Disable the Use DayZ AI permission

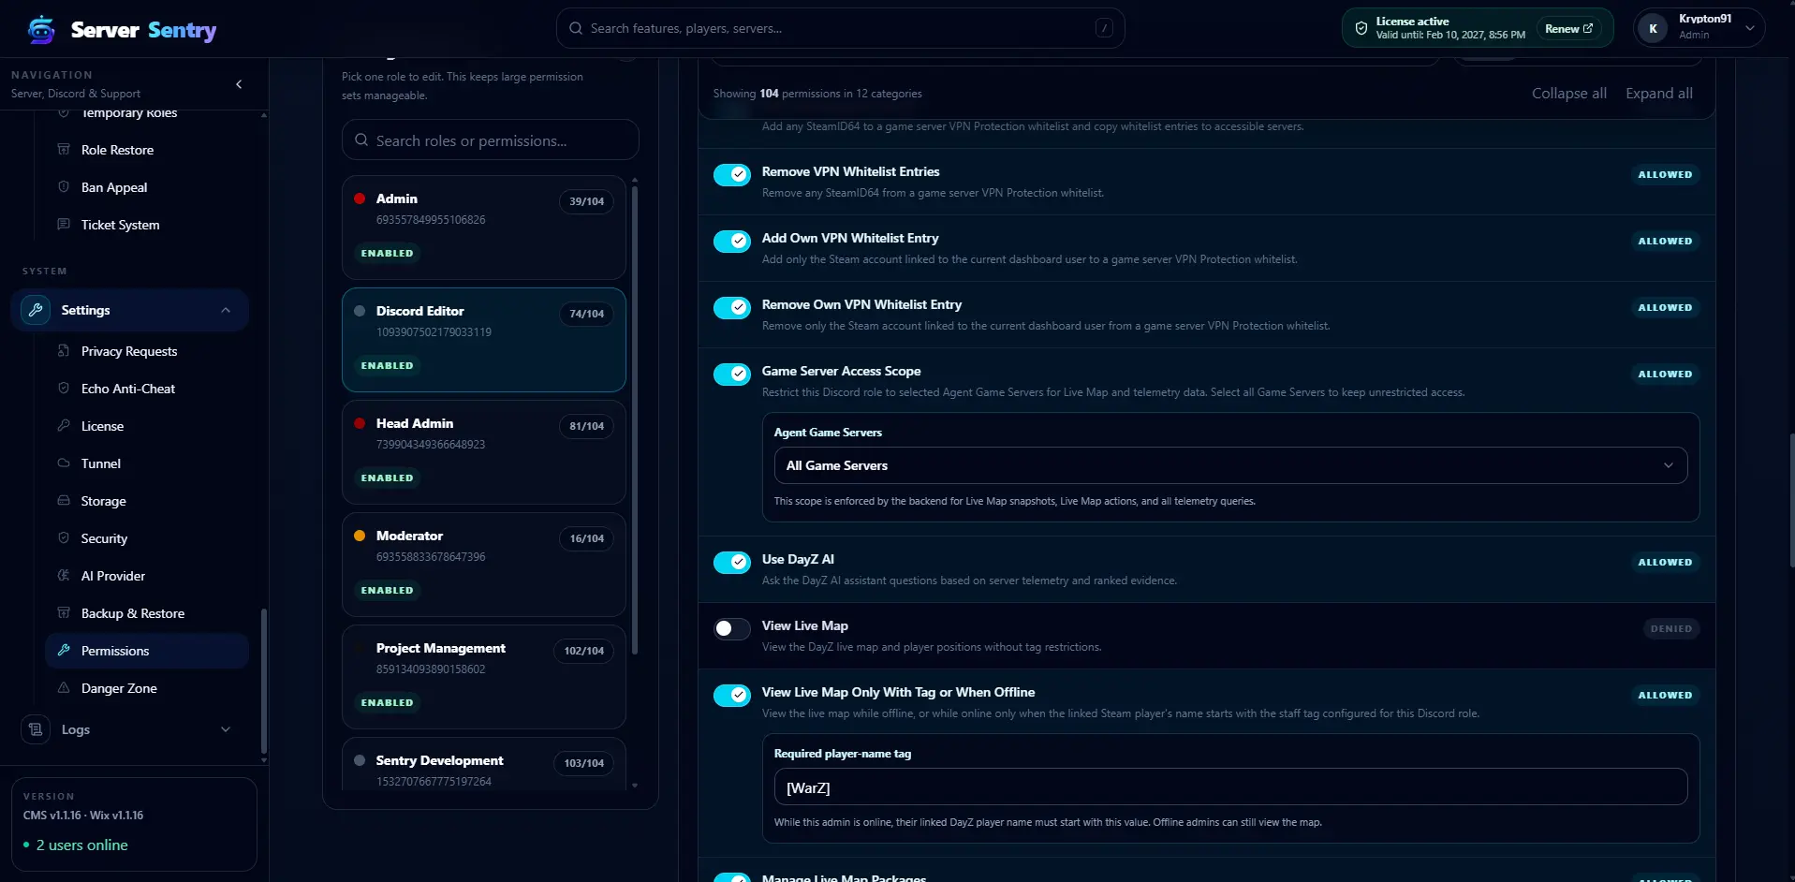pos(732,563)
